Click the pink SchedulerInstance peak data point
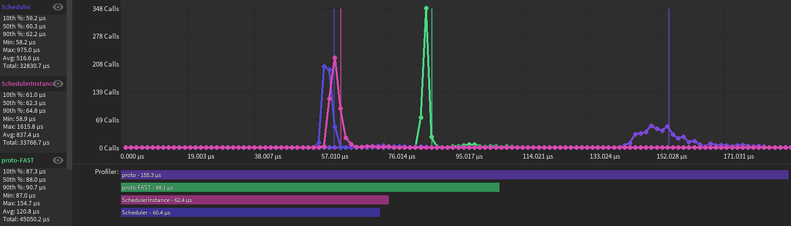Screen dimensions: 791x226 point(335,58)
